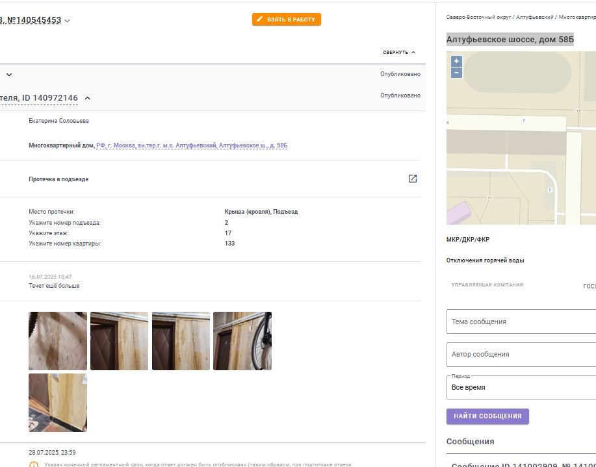The image size is (596, 467).
Task: Expand the collapsed row above ID 140972146
Action: 9,75
